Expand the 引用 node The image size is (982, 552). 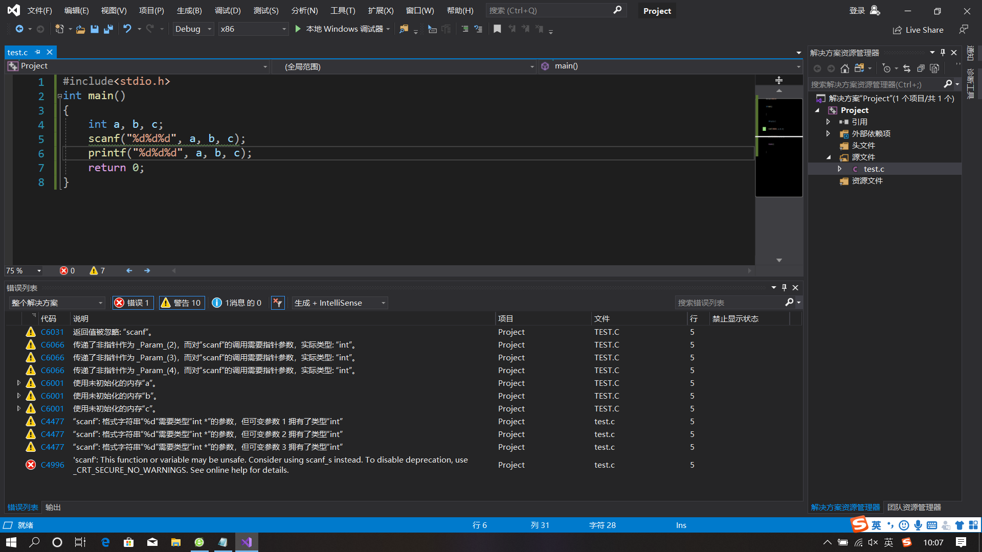pos(828,122)
